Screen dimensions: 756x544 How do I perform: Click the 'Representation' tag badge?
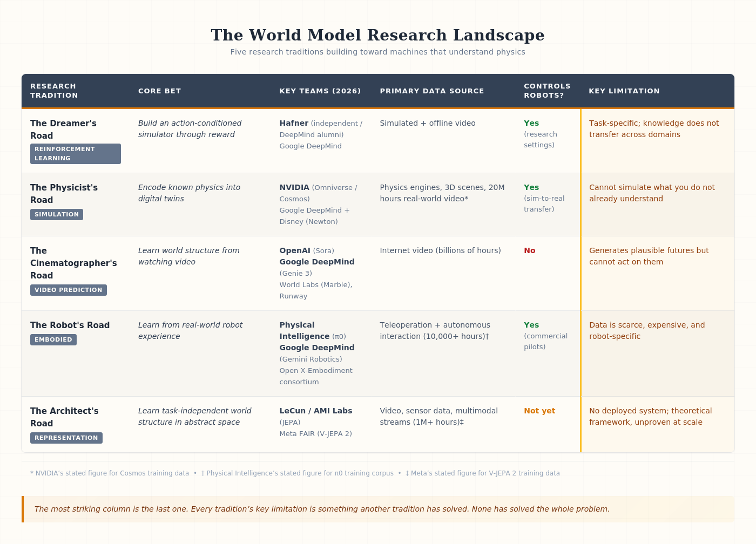(x=66, y=438)
